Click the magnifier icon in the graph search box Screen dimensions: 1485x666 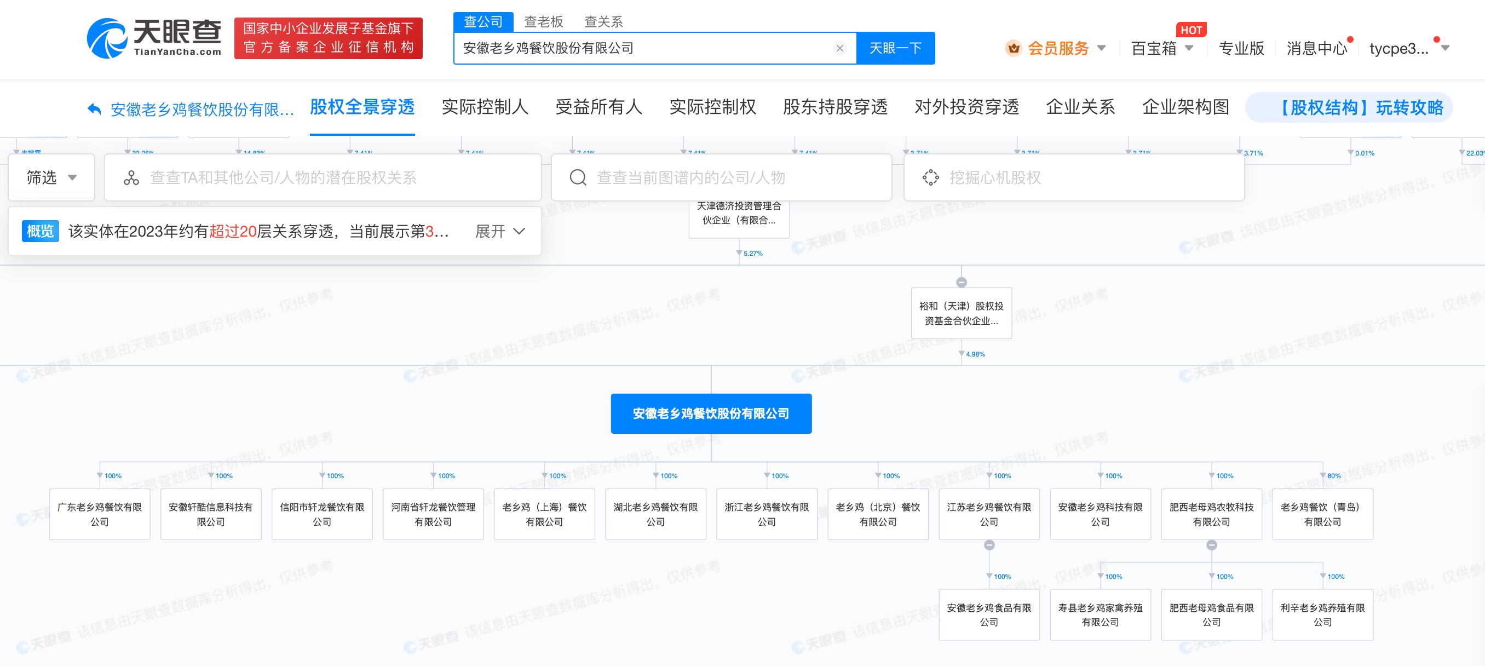point(578,177)
